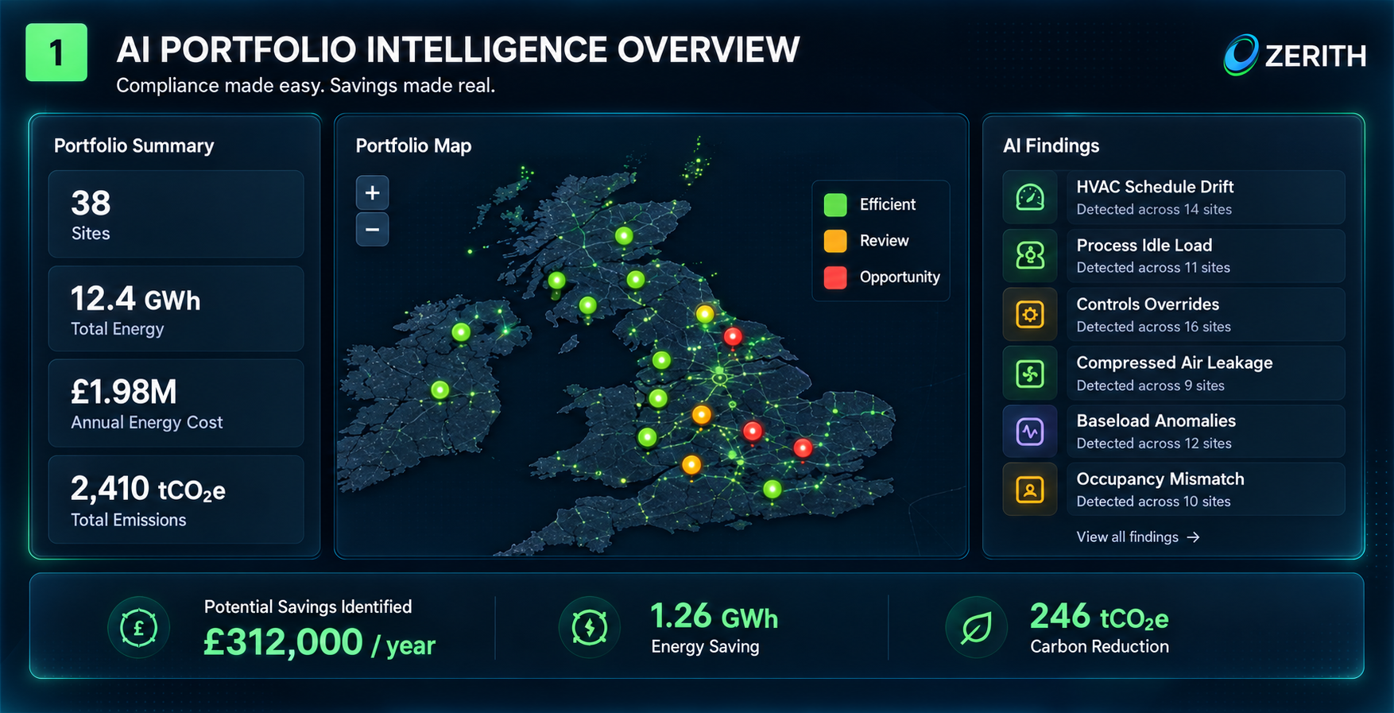Open the Controls Overrides finding
Screen dimensions: 1394x713
click(x=1206, y=315)
